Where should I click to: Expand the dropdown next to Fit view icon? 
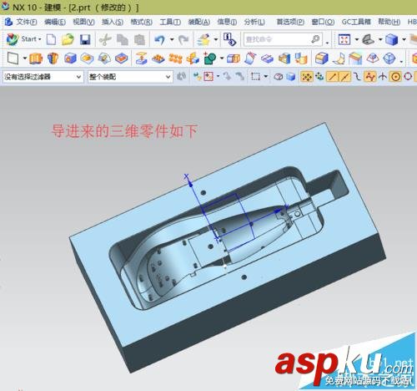tap(356, 39)
